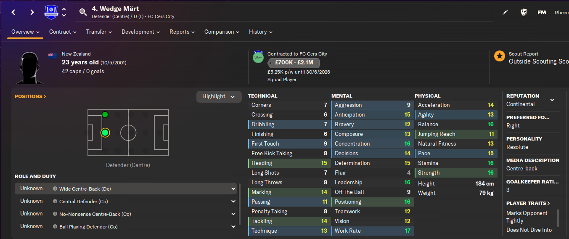Expand the Reputation panel chevron
Image resolution: width=569 pixels, height=239 pixels.
552,100
